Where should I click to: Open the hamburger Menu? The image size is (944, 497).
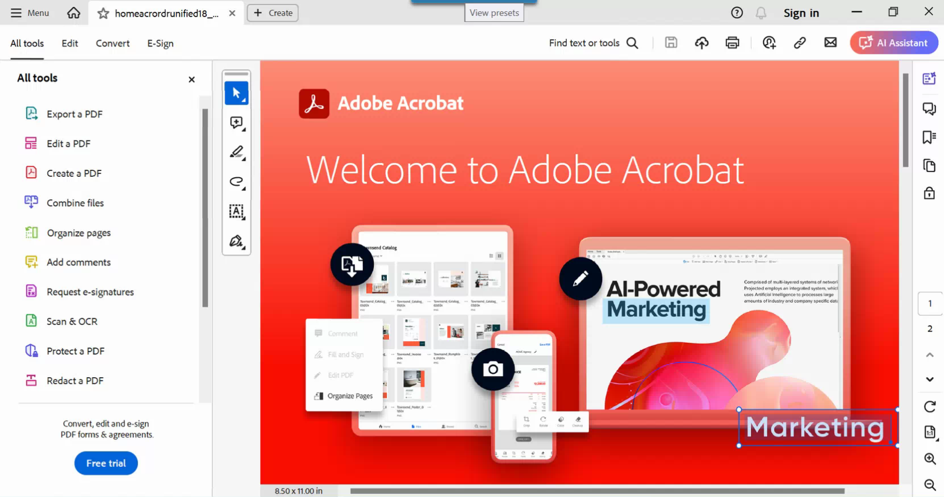[30, 12]
